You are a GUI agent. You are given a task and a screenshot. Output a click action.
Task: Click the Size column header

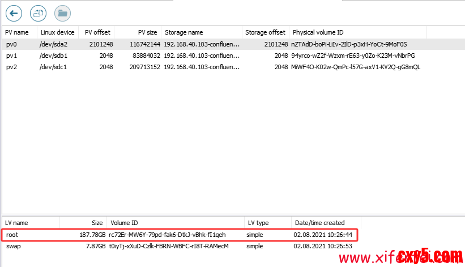pyautogui.click(x=83, y=223)
